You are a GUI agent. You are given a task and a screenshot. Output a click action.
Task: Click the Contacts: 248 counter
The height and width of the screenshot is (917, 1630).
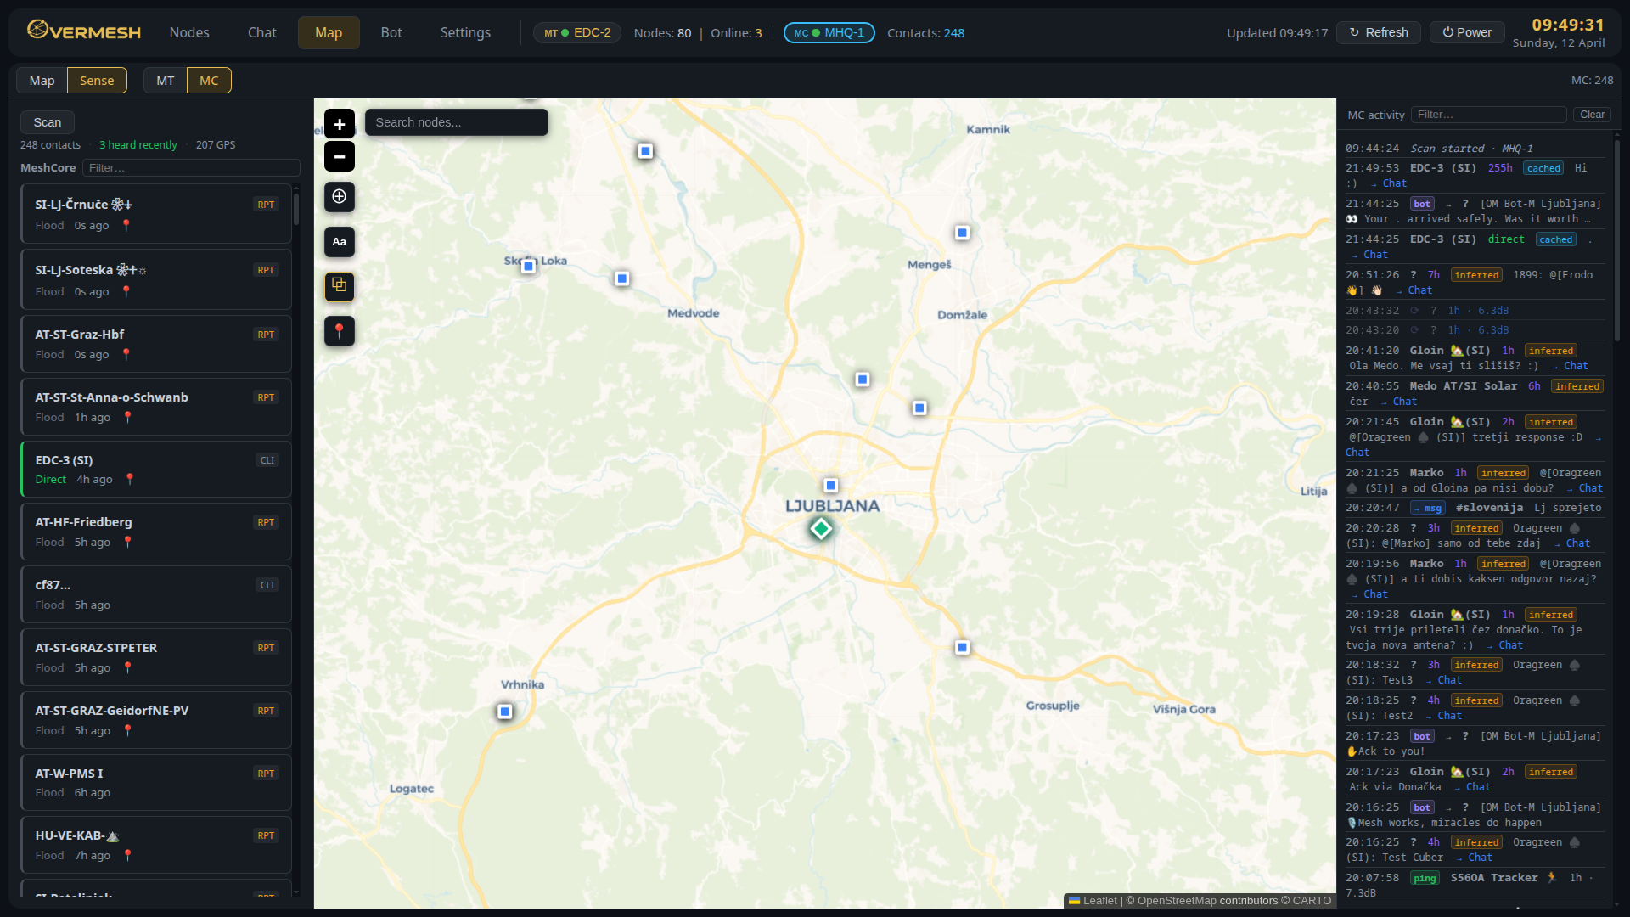click(925, 33)
